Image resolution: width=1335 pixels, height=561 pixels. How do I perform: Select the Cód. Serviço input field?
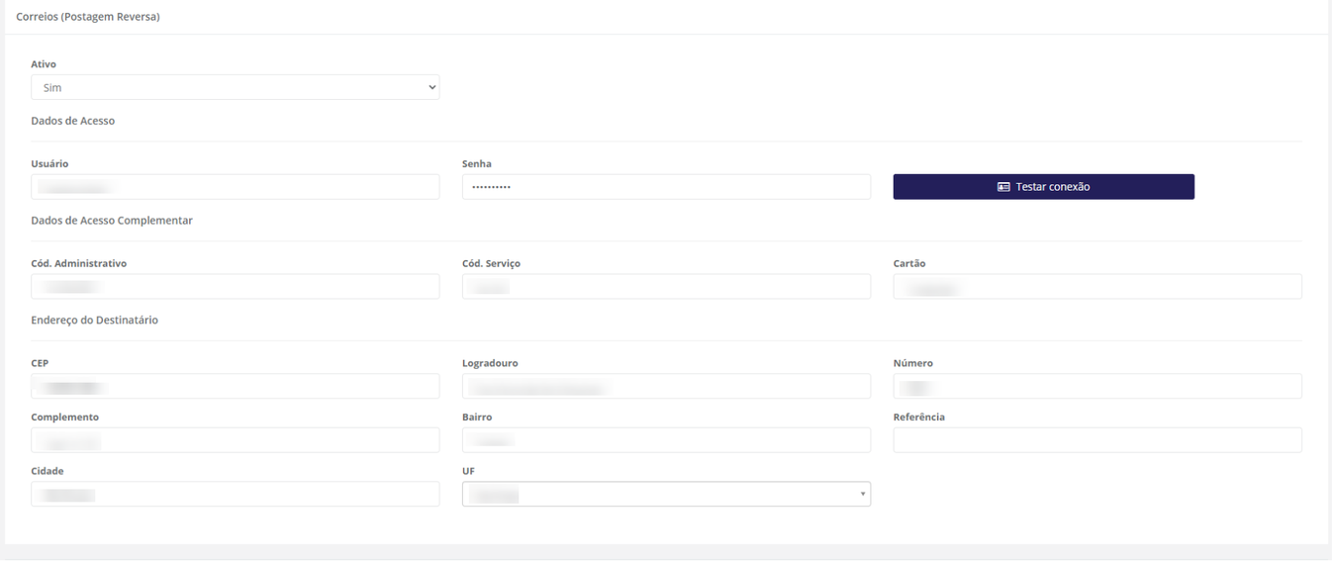click(666, 287)
